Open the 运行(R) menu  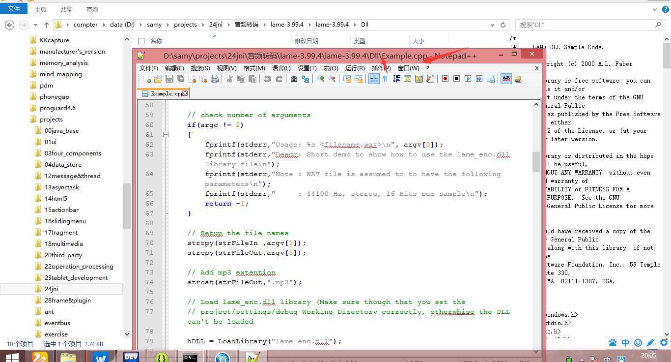point(355,68)
